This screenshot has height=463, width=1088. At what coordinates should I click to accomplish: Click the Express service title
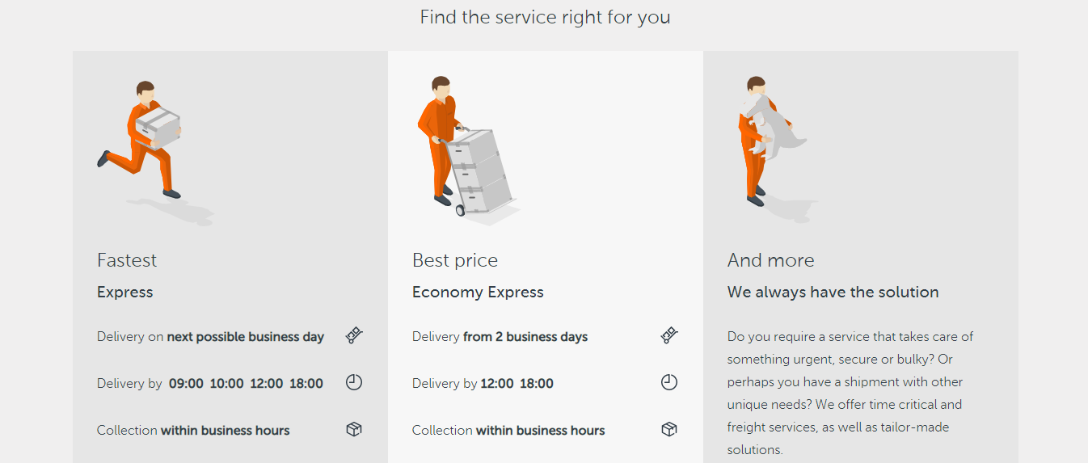(125, 293)
